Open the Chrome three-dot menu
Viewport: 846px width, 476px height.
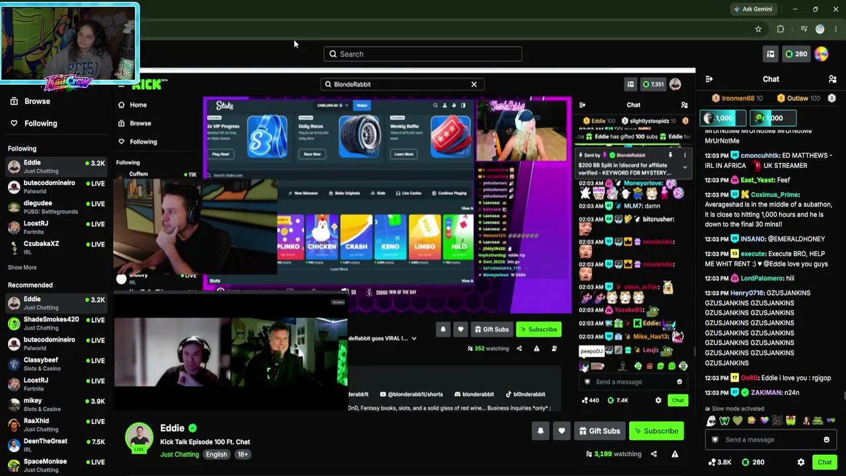tap(836, 29)
